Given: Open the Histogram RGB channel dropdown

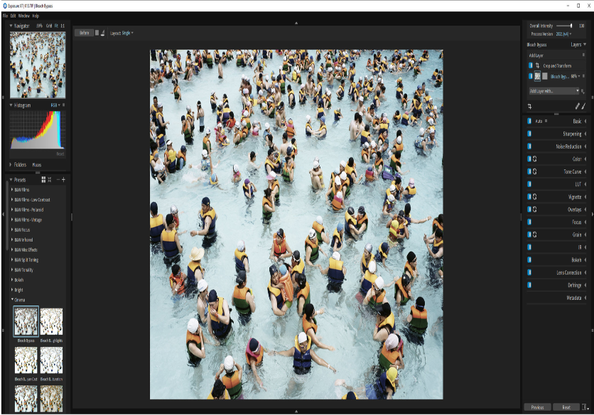Looking at the screenshot, I should (x=55, y=105).
